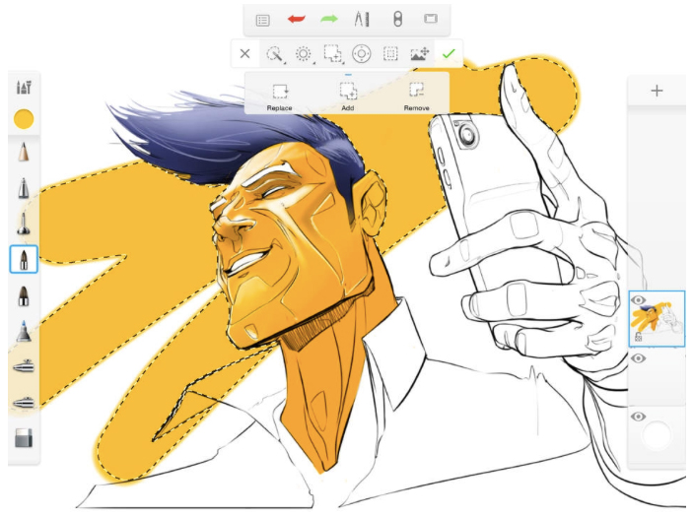693x516 pixels.
Task: Choose the Remove selection mode
Action: [416, 96]
